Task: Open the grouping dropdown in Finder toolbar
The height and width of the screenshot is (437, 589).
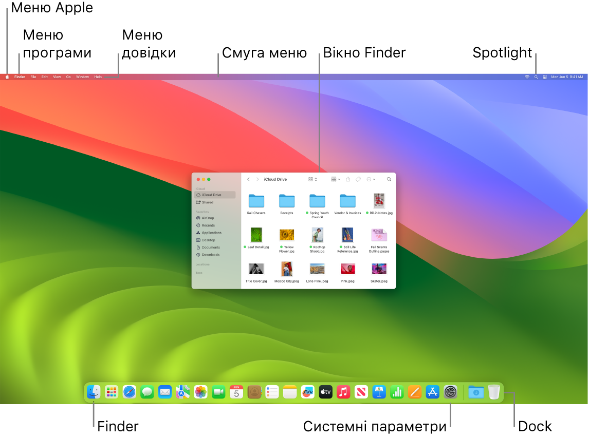Action: click(335, 179)
